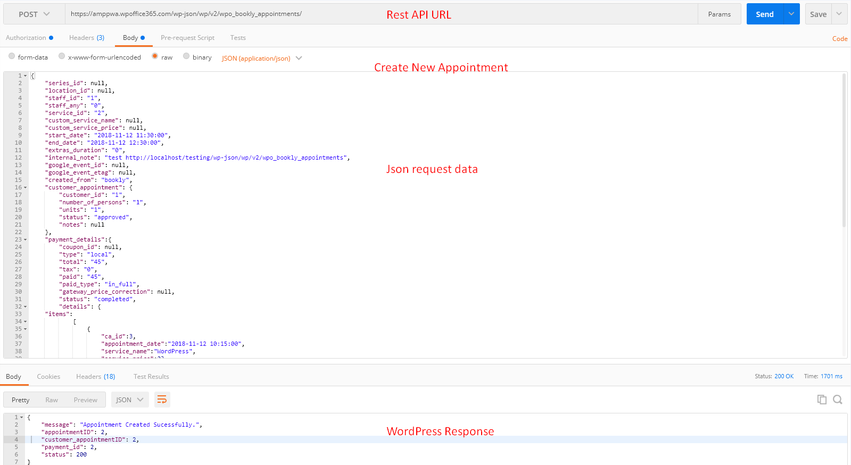Choose the Pretty response view
The width and height of the screenshot is (851, 465).
20,400
